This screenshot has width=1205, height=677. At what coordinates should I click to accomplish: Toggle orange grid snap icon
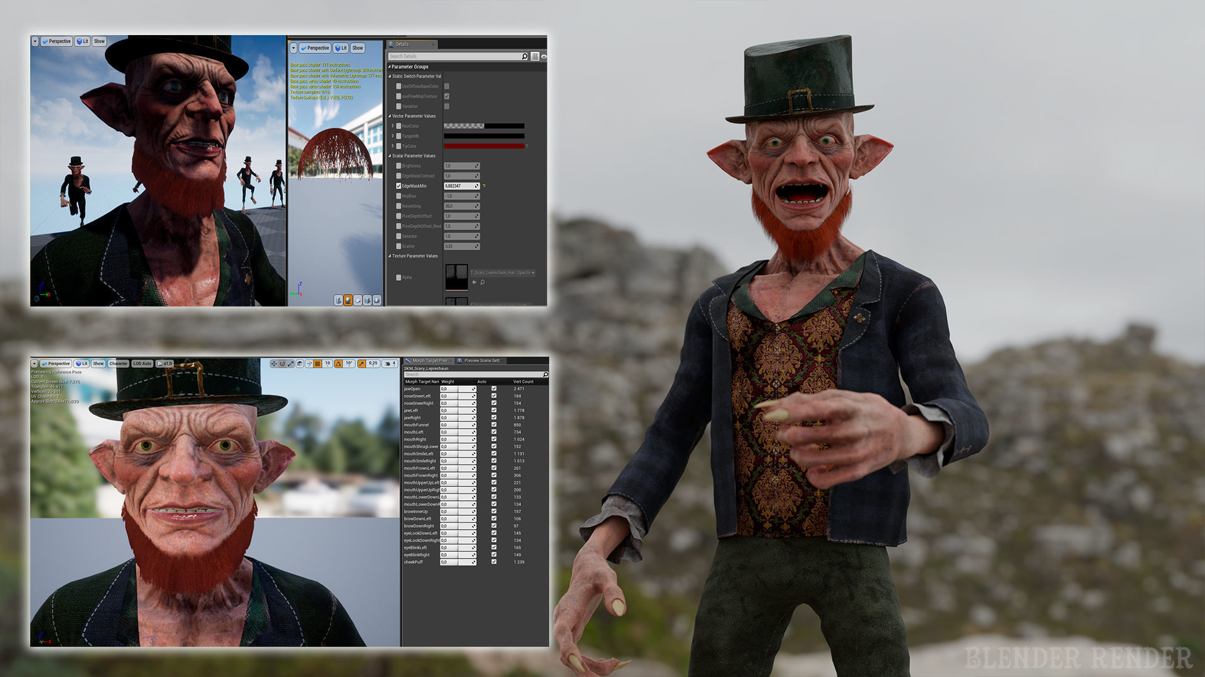pyautogui.click(x=318, y=364)
